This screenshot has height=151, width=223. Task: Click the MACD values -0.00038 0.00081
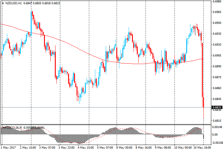click(x=34, y=128)
